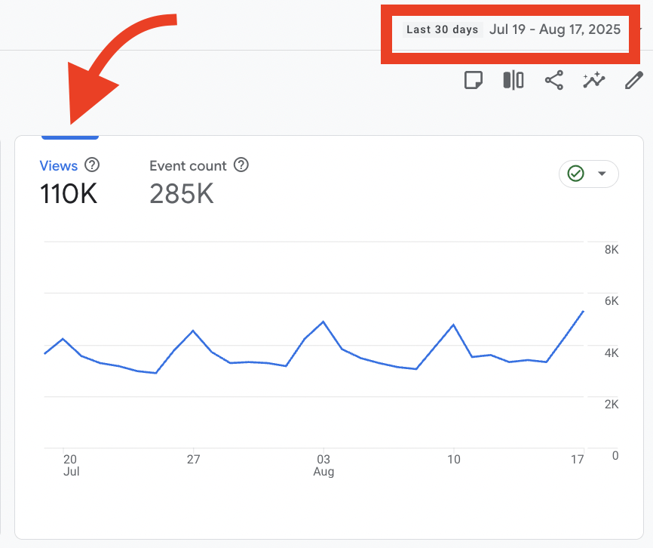The height and width of the screenshot is (548, 653).
Task: Share this report icon
Action: pyautogui.click(x=554, y=80)
